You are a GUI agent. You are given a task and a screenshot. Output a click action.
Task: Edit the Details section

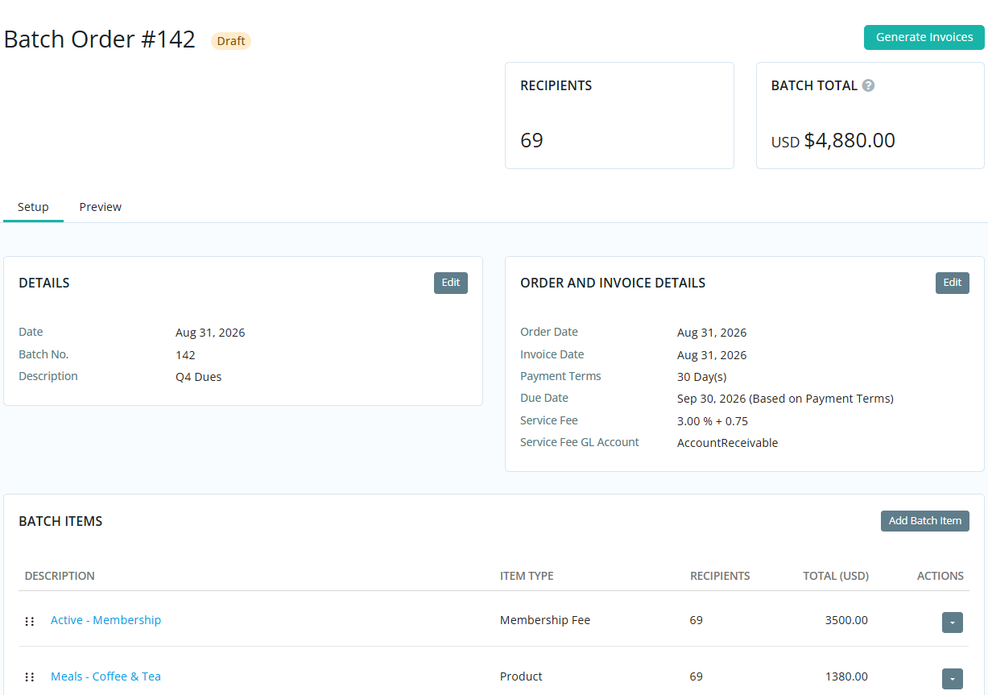tap(451, 283)
